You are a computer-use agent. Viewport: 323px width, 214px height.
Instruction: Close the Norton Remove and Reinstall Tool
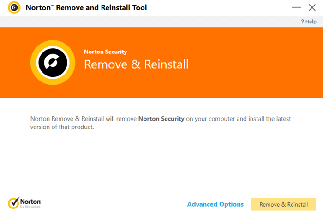[x=312, y=8]
